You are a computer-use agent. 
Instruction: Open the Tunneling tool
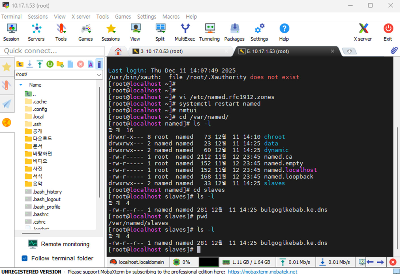point(209,32)
